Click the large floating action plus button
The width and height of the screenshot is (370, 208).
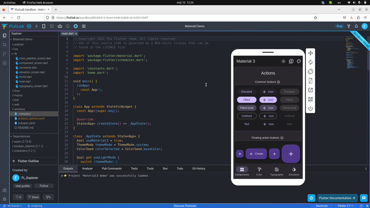point(291,154)
